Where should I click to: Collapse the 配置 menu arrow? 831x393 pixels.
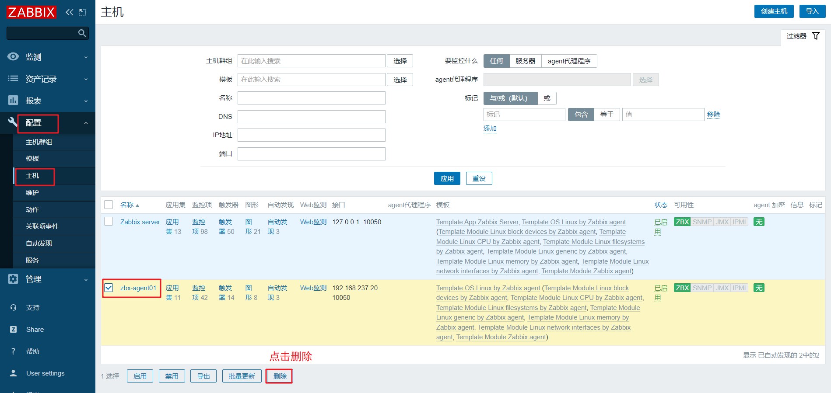pos(86,123)
